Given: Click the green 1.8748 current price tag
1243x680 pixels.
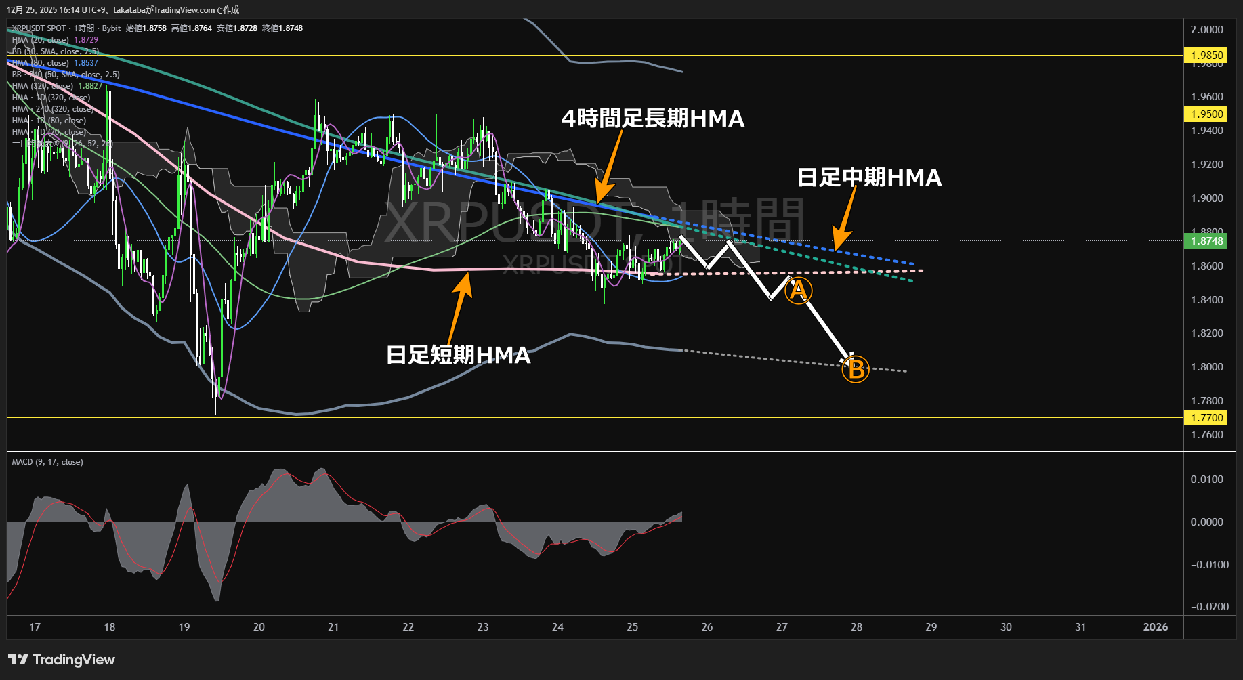Looking at the screenshot, I should pyautogui.click(x=1206, y=241).
